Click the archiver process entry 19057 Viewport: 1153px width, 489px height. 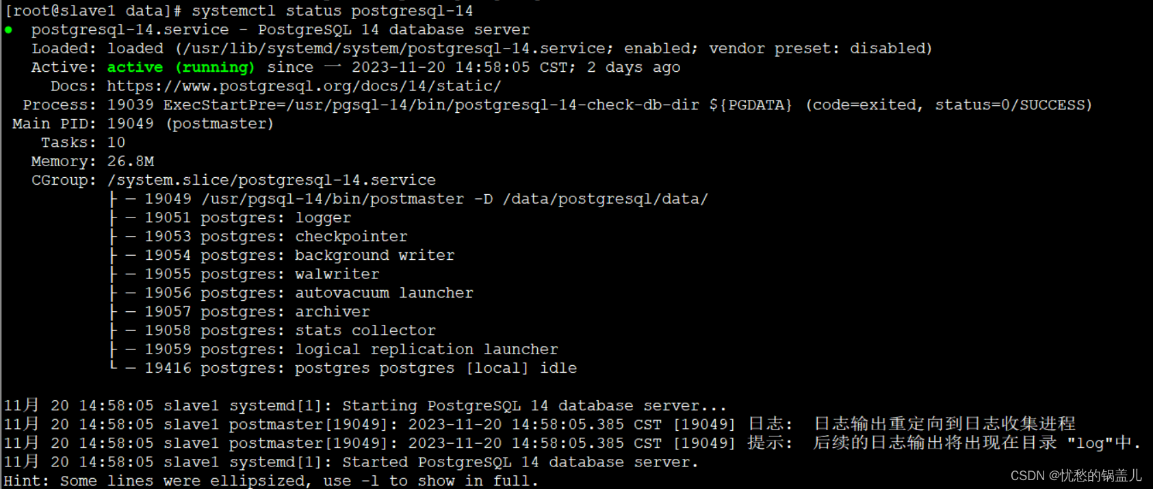[257, 312]
